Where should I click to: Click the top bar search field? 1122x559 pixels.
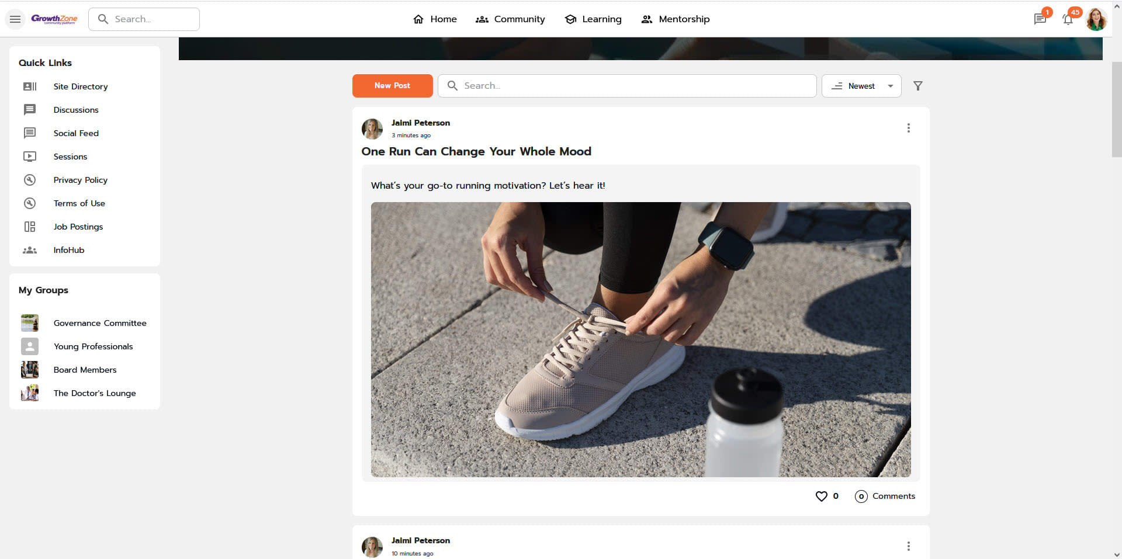click(144, 19)
